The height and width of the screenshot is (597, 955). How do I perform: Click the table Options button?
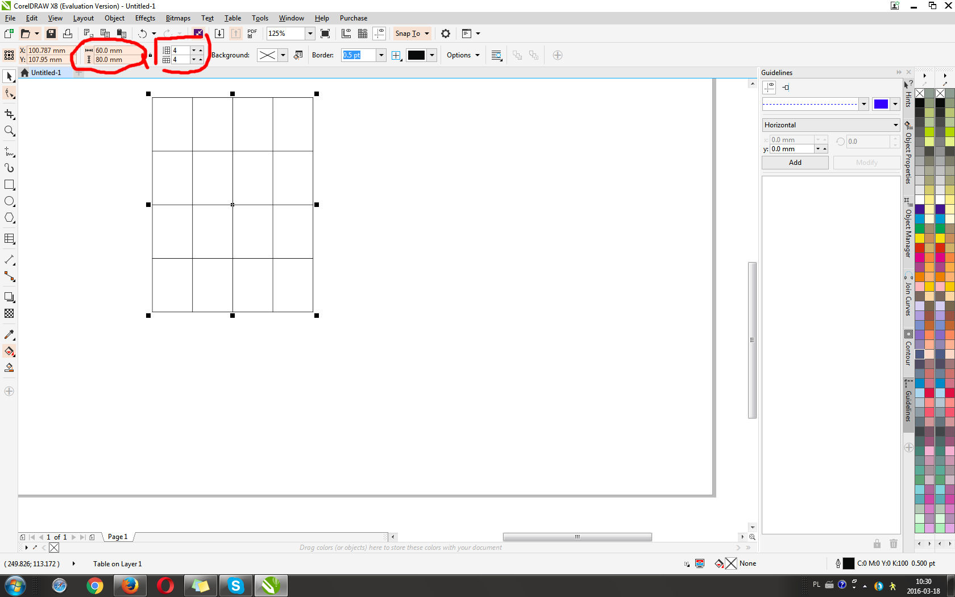[x=463, y=55]
